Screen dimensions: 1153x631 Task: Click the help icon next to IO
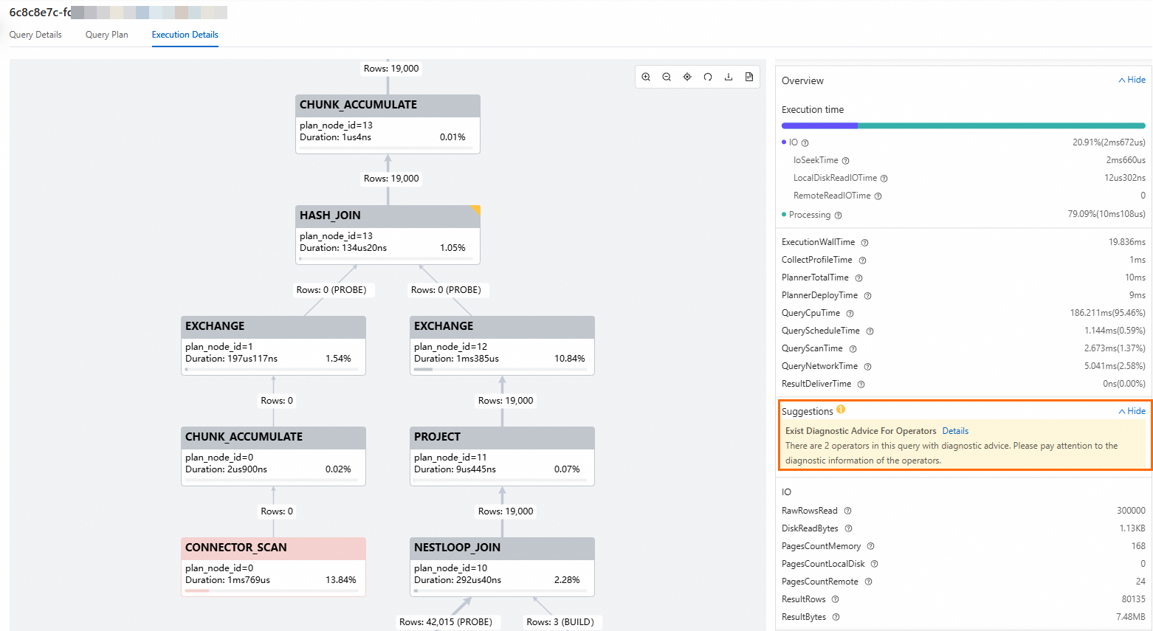click(x=805, y=143)
